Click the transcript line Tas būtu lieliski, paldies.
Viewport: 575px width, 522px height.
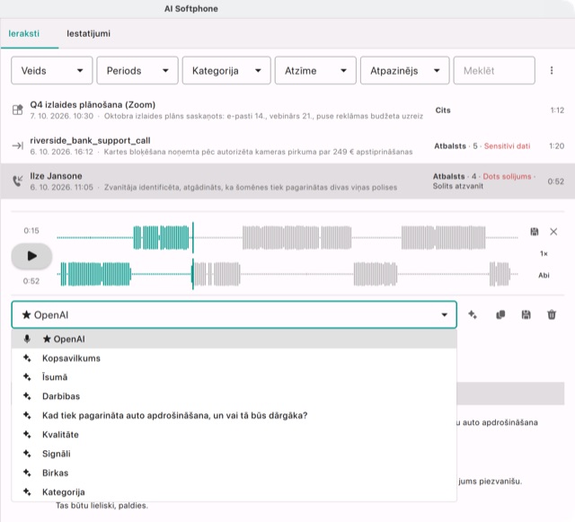[x=102, y=506]
